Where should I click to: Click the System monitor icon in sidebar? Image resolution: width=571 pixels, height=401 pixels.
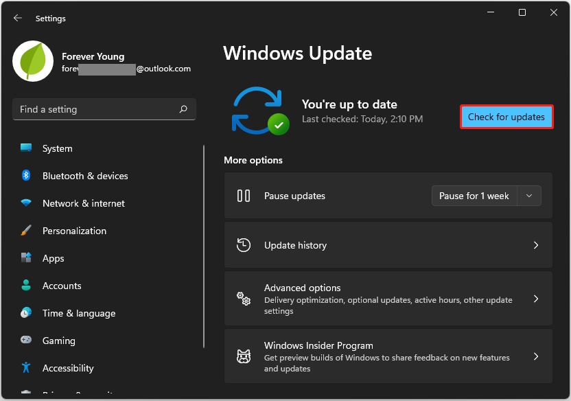point(26,148)
